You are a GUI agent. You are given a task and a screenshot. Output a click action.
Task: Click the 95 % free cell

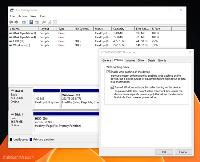click(154, 41)
